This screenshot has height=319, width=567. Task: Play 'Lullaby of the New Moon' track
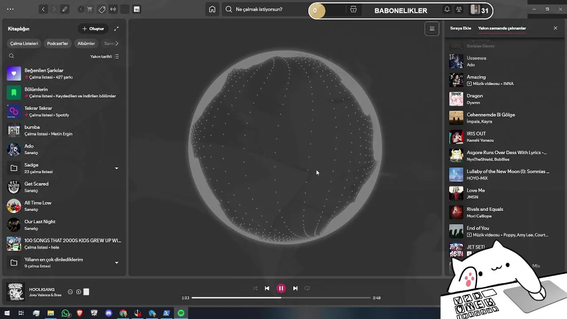coord(504,175)
